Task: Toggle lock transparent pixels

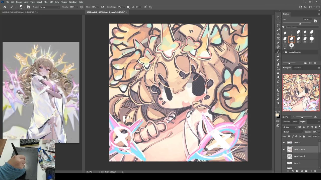Action: 289,136
